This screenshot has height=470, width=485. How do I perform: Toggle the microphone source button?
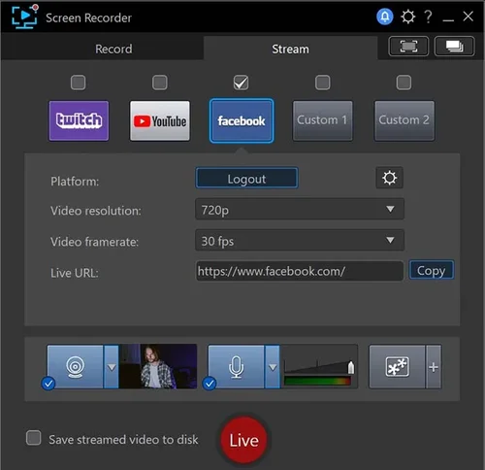click(236, 367)
